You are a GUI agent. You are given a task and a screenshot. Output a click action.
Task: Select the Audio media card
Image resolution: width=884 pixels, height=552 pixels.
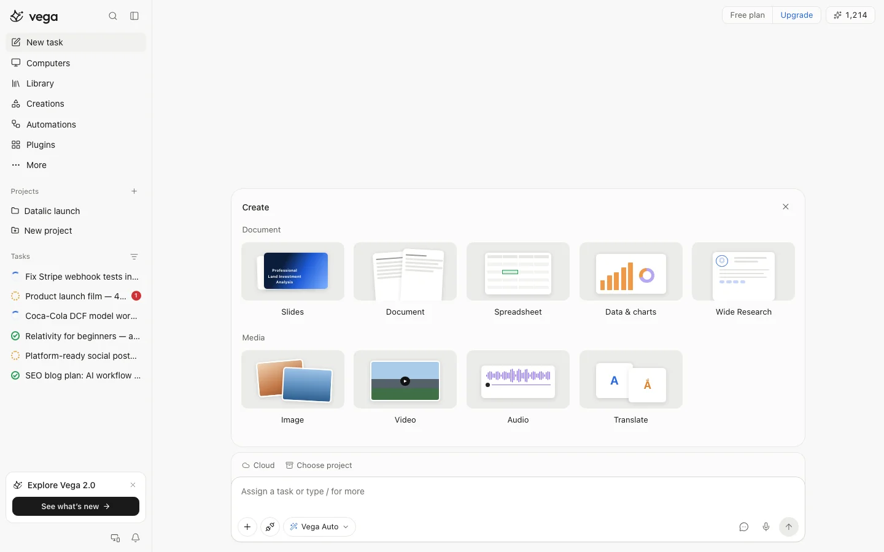coord(518,388)
